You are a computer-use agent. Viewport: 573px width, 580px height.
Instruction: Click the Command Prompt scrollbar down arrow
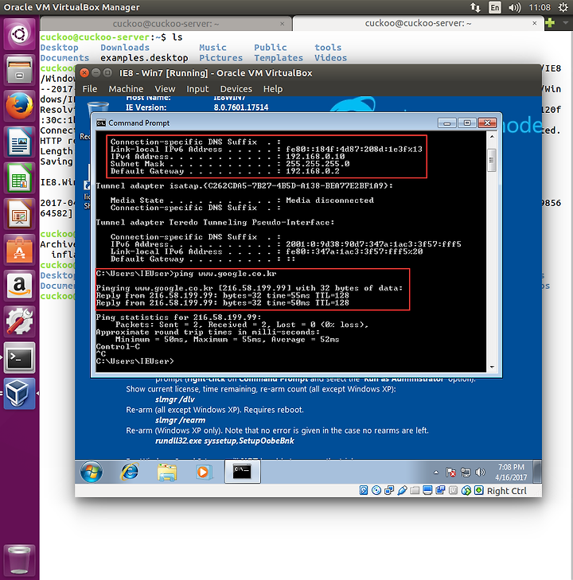pos(492,367)
